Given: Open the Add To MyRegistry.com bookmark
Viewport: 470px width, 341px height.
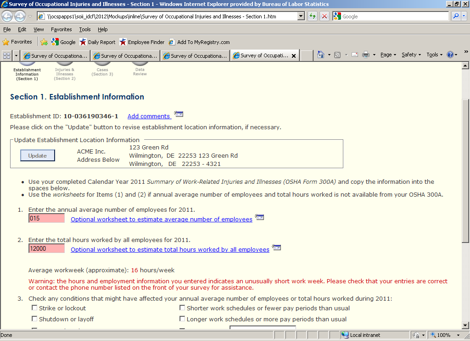Looking at the screenshot, I should point(199,42).
